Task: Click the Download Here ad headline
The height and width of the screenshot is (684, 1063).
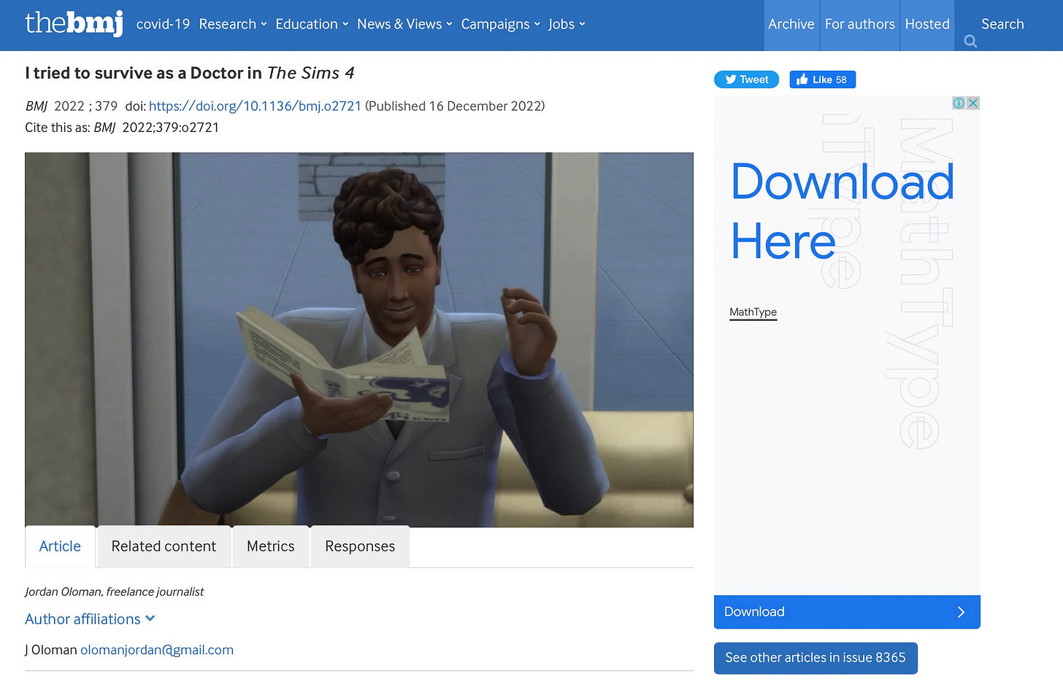Action: tap(843, 211)
